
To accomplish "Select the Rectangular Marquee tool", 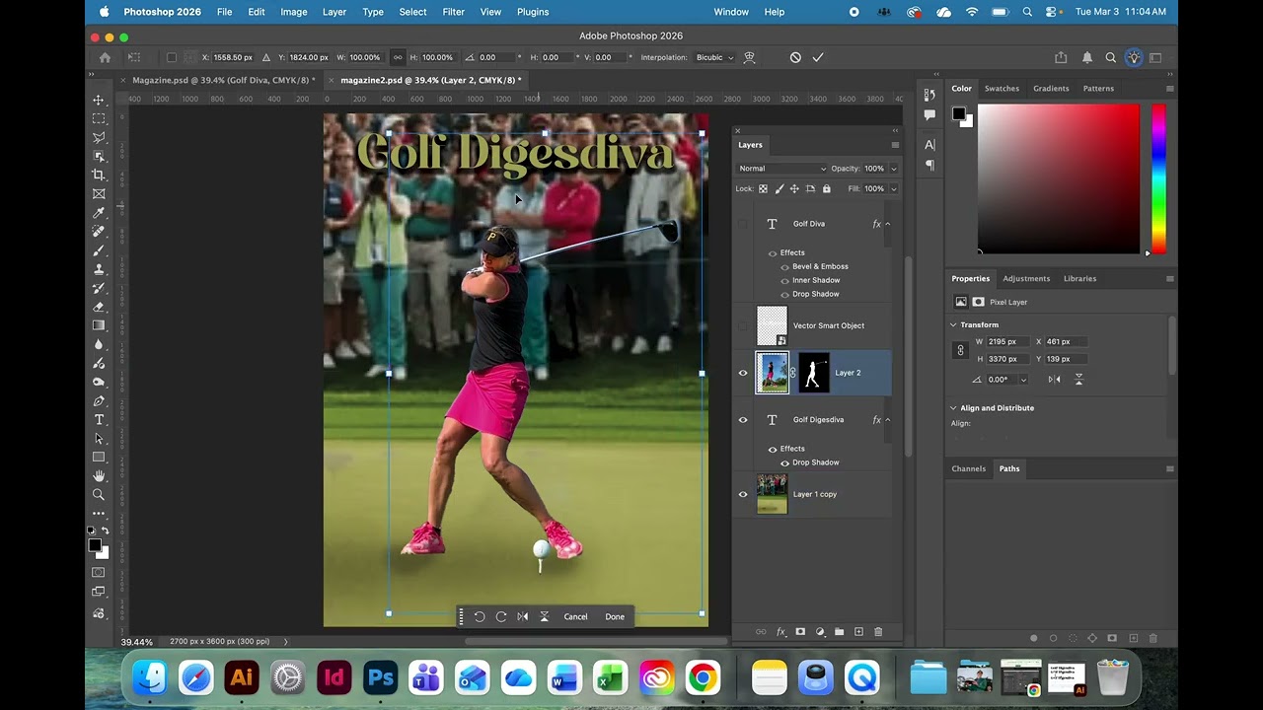I will 99,118.
